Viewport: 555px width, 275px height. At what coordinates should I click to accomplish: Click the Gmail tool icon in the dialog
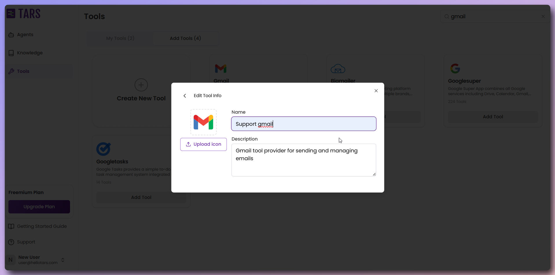coord(203,122)
